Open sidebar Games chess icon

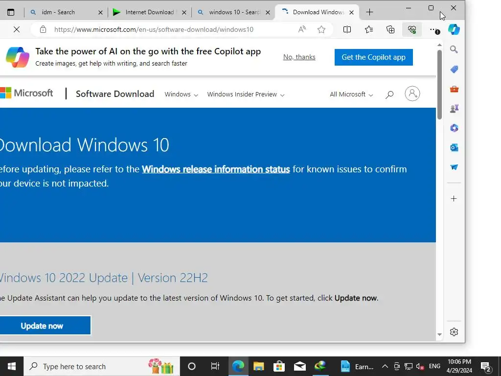click(x=454, y=109)
